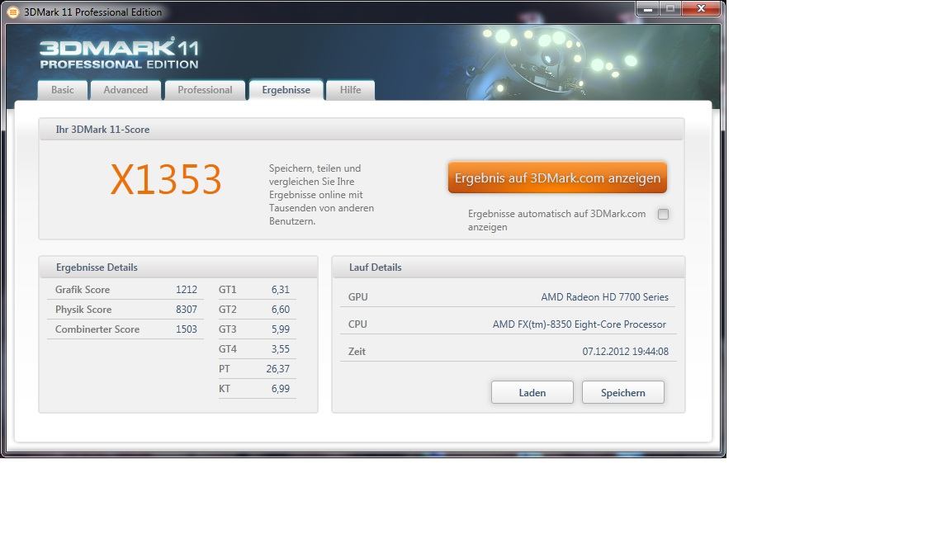Open the Basic tab
The width and height of the screenshot is (951, 535).
click(x=63, y=90)
